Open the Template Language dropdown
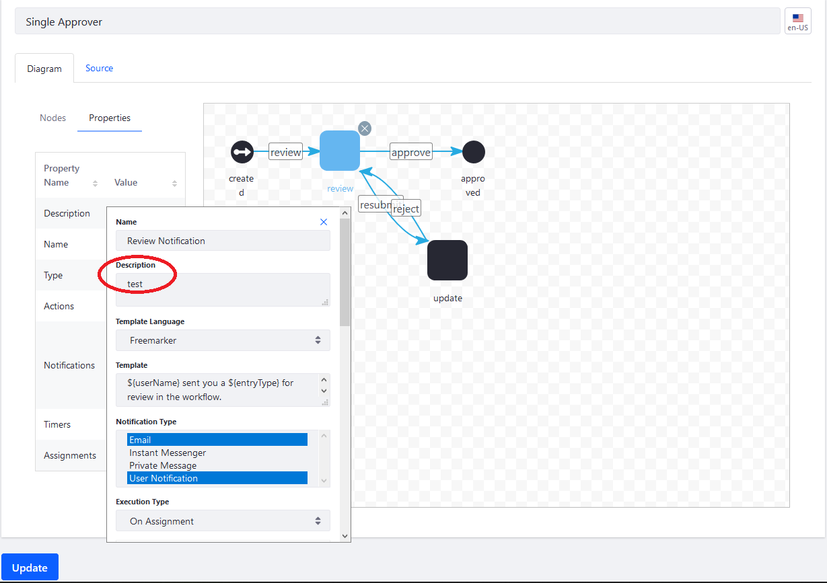Image resolution: width=827 pixels, height=583 pixels. tap(223, 340)
